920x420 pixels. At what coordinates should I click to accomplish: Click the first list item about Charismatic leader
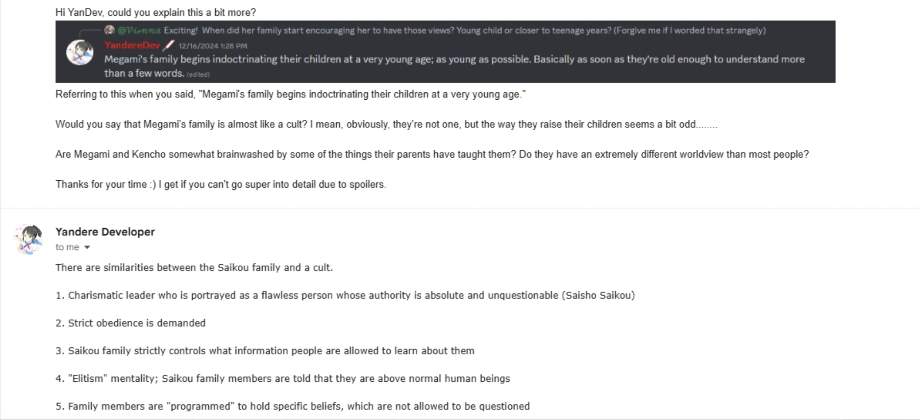(345, 295)
